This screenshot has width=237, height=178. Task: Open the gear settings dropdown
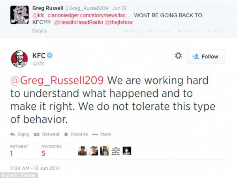178,56
